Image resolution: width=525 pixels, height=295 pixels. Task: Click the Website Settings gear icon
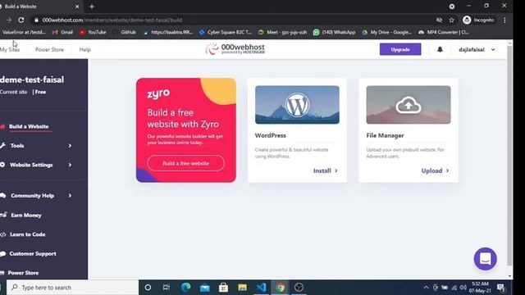tap(2, 165)
